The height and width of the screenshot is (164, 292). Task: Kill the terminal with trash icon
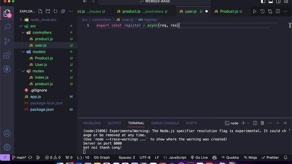[262, 123]
